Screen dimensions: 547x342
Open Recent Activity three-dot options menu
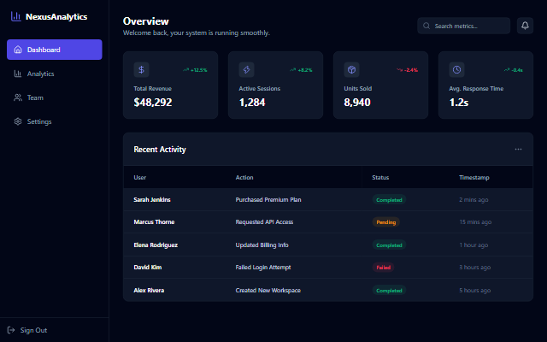[518, 150]
